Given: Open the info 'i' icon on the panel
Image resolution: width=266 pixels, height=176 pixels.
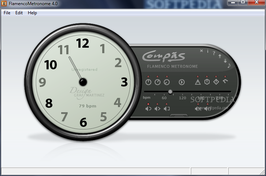Looking at the screenshot, I should pos(208,51).
